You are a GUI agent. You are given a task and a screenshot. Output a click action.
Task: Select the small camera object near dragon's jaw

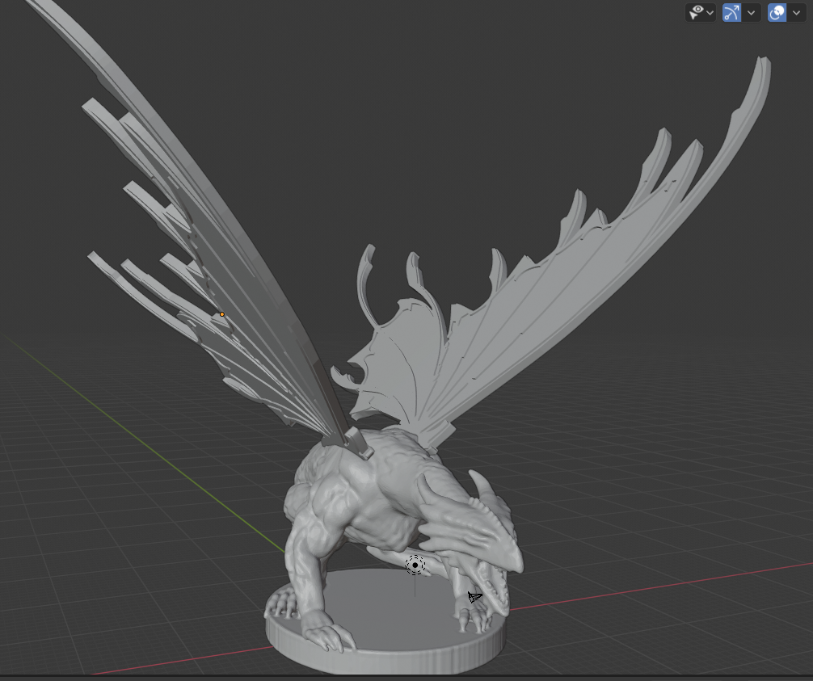coord(475,597)
